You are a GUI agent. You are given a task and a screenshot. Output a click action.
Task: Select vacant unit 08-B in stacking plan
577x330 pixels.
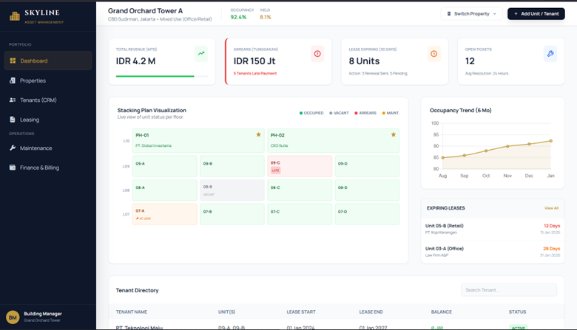pos(232,190)
